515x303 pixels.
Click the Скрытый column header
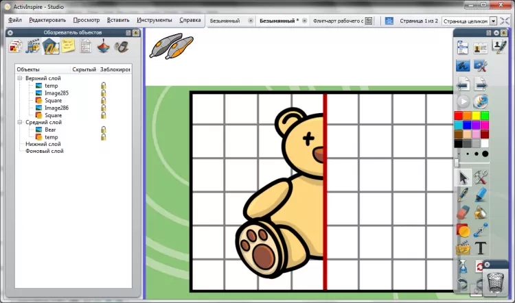pos(84,70)
